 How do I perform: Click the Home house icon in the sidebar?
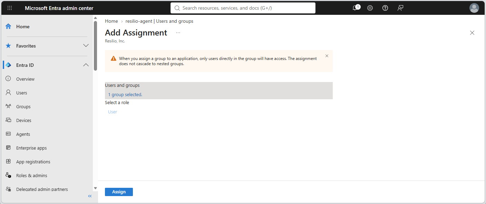click(x=8, y=27)
